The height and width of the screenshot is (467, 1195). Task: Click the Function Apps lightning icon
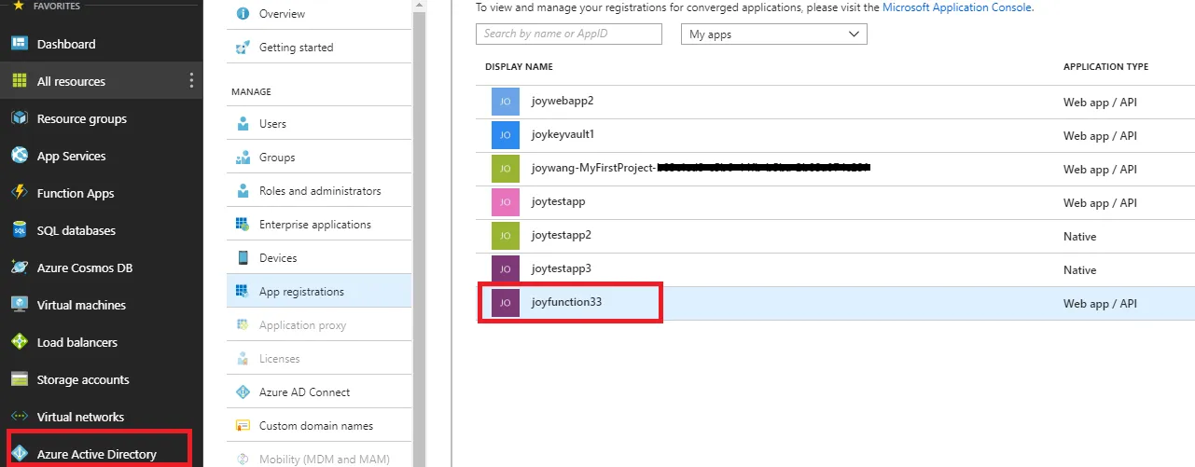(x=19, y=193)
